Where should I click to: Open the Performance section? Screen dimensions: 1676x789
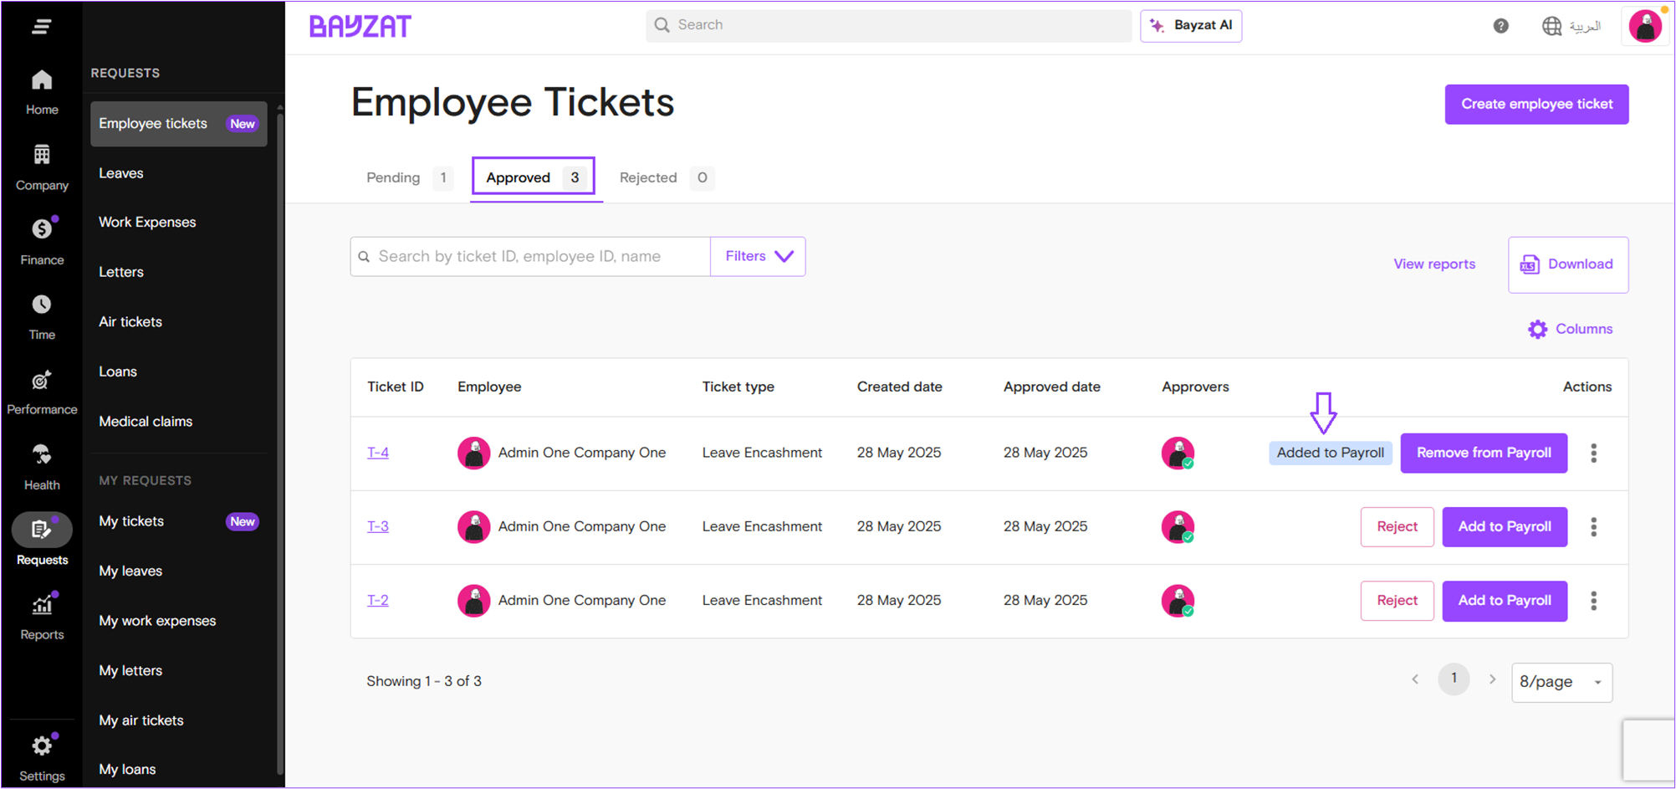pos(41,389)
